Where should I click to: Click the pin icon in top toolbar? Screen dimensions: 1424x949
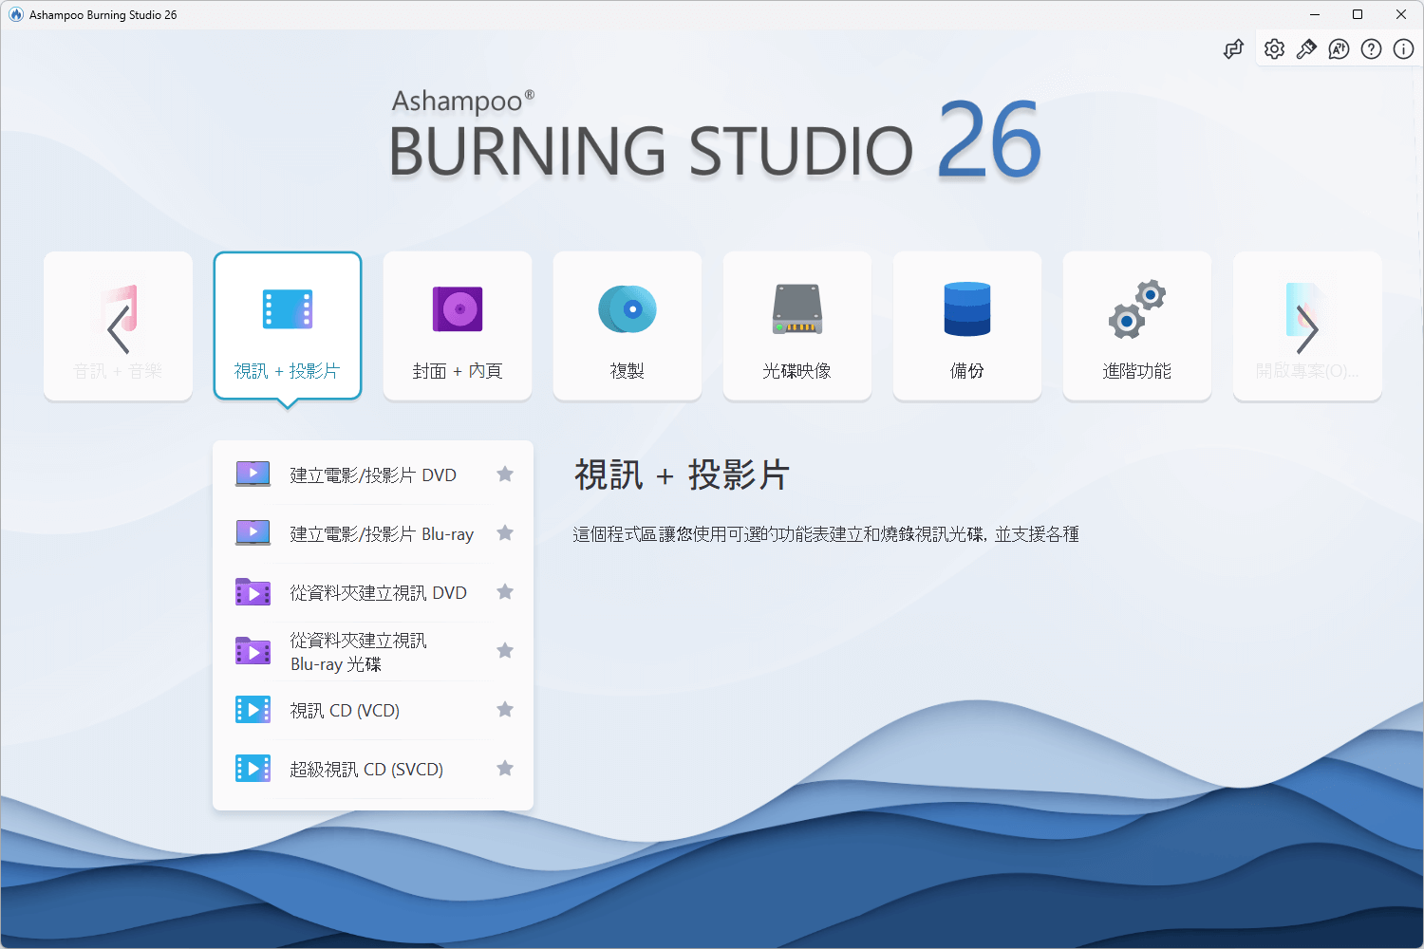click(x=1306, y=49)
